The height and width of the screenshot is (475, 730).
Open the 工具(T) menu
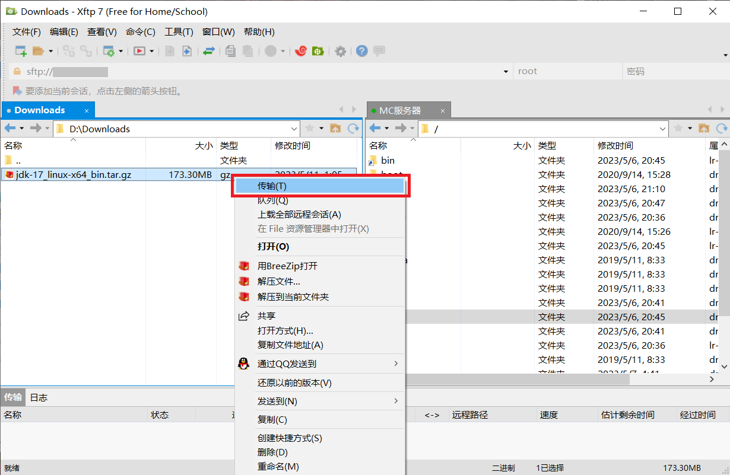click(x=179, y=32)
